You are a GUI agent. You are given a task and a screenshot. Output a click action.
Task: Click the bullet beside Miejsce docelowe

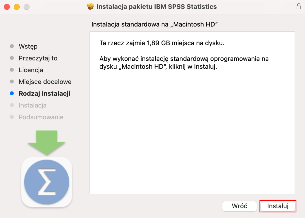point(12,82)
